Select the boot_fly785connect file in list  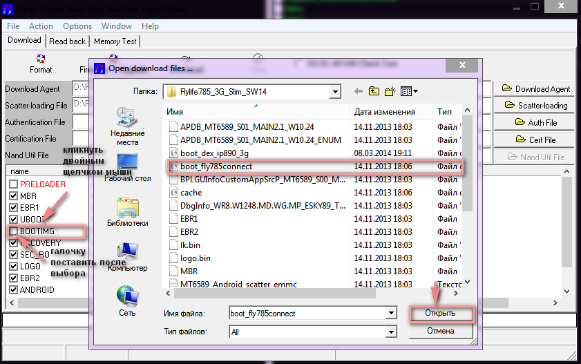(x=216, y=166)
